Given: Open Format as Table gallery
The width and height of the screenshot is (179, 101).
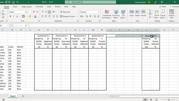Looking at the screenshot, I should (x=116, y=14).
